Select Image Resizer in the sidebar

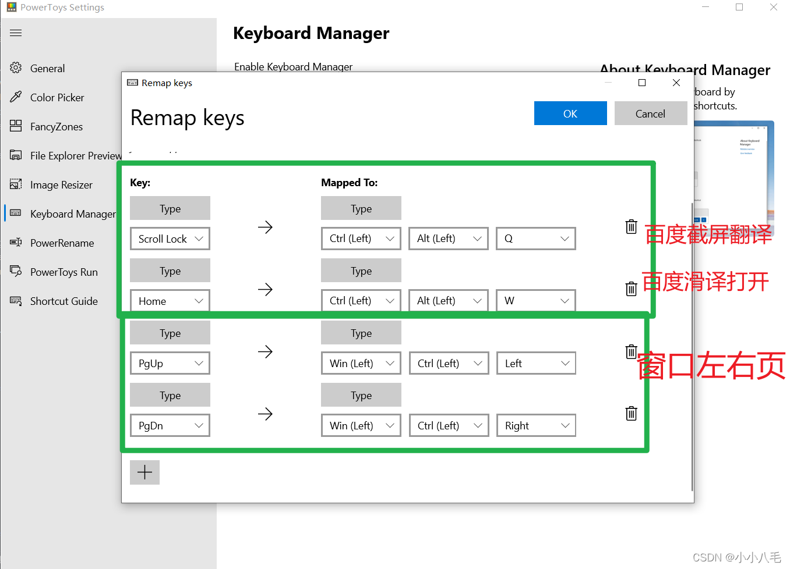(61, 184)
